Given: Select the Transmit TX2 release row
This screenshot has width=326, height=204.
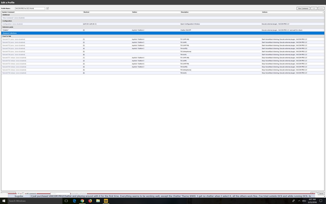Looking at the screenshot, I should (x=163, y=61).
